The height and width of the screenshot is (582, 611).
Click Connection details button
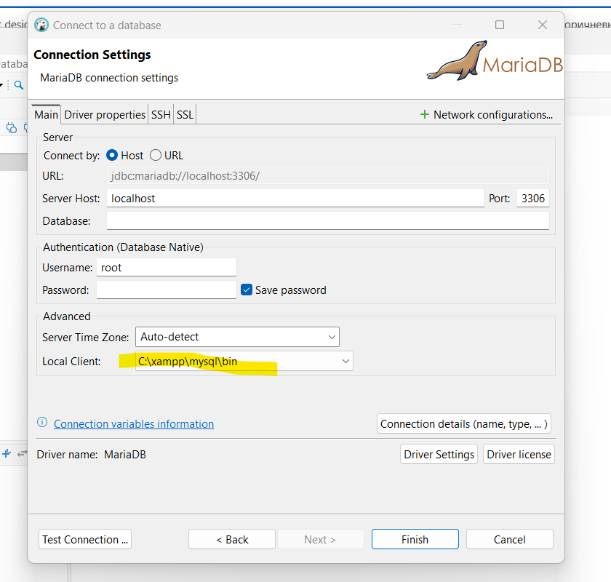[x=464, y=423]
